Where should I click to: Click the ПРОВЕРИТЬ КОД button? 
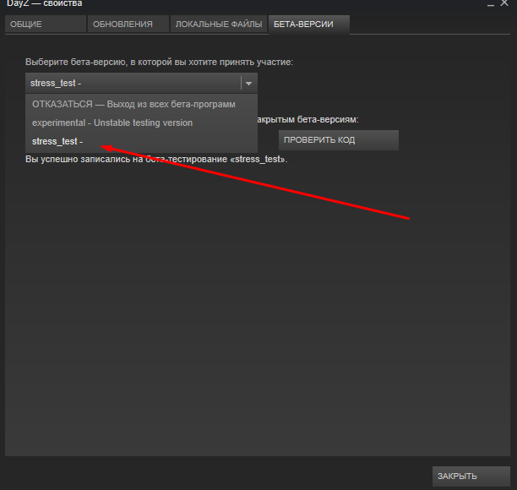point(339,140)
